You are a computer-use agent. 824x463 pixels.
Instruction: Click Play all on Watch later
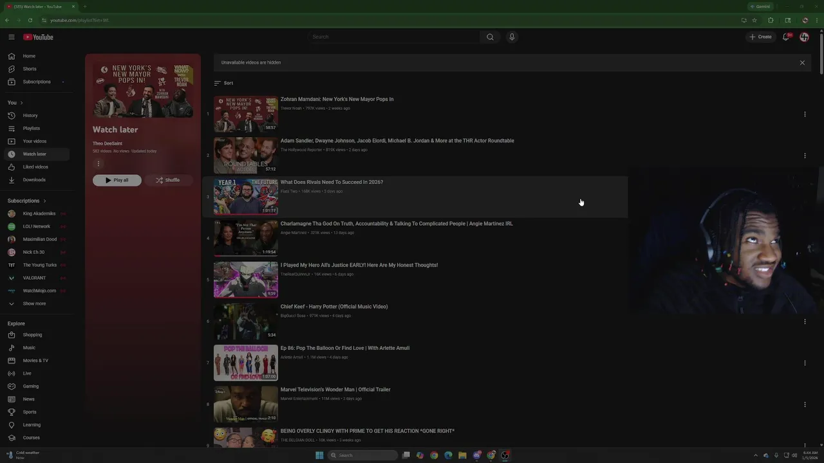pos(117,180)
